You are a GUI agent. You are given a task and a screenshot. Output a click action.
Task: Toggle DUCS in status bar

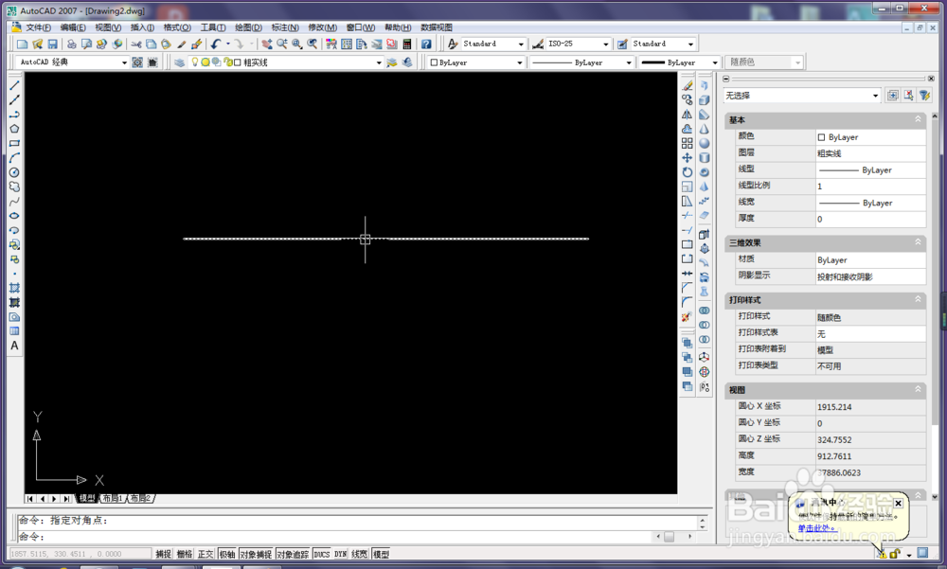322,554
